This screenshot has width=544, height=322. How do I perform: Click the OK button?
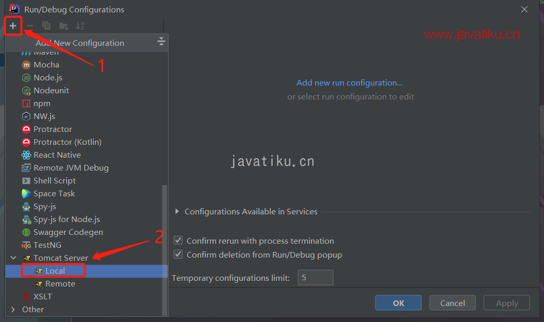tap(398, 303)
